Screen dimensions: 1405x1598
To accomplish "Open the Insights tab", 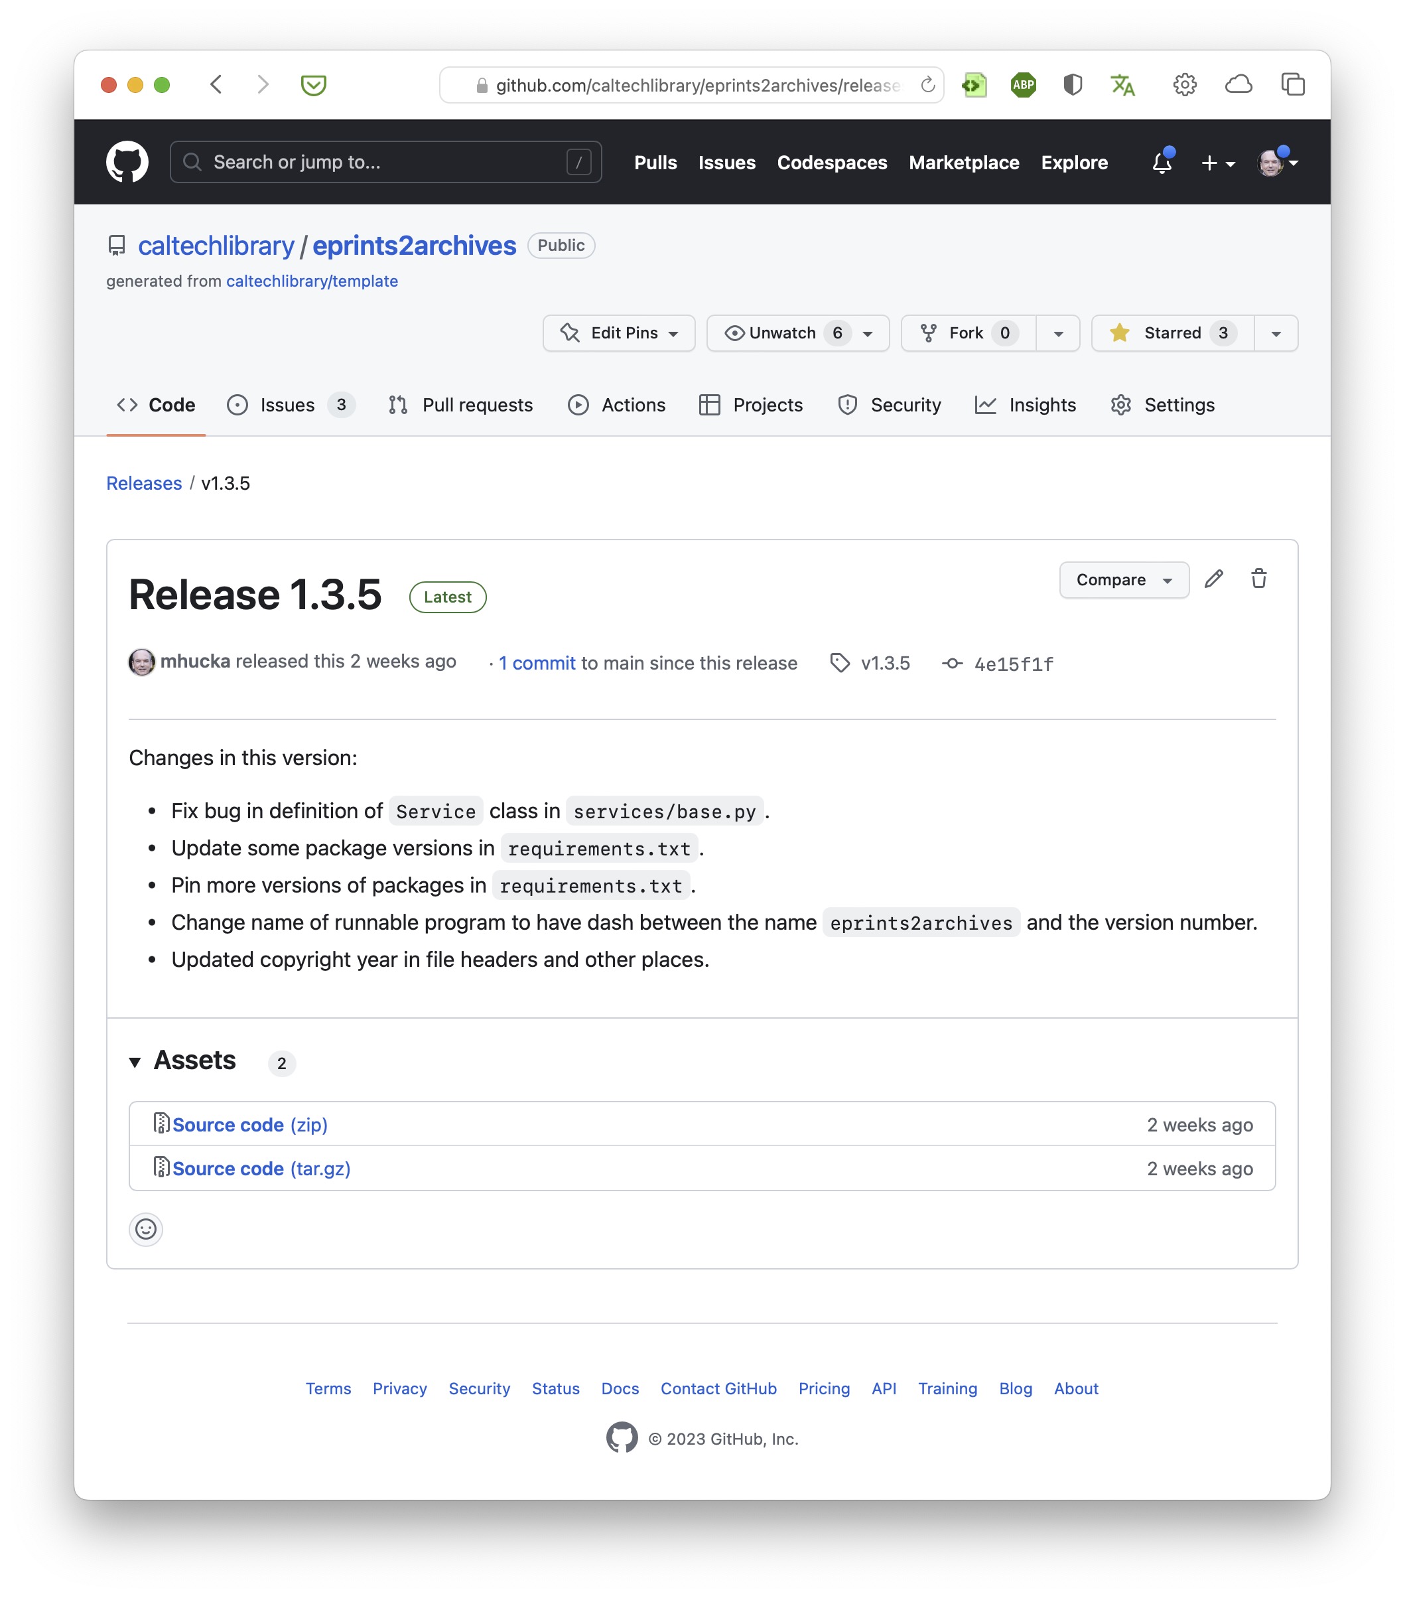I will tap(1026, 405).
